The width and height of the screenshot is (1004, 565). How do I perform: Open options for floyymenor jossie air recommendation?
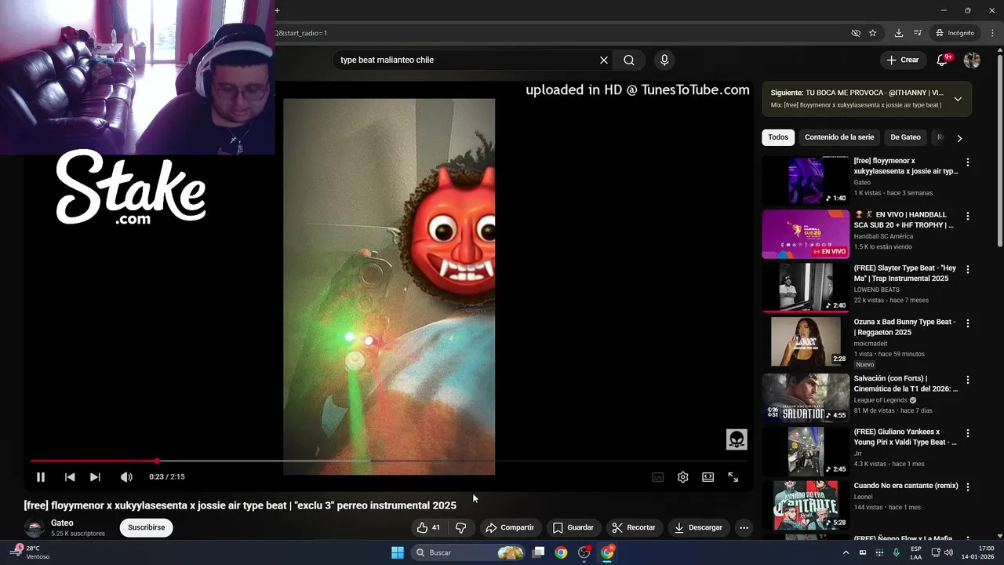coord(967,162)
